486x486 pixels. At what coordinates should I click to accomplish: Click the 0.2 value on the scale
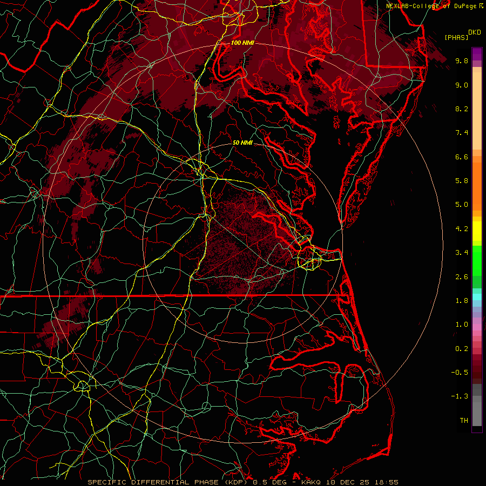pyautogui.click(x=462, y=349)
